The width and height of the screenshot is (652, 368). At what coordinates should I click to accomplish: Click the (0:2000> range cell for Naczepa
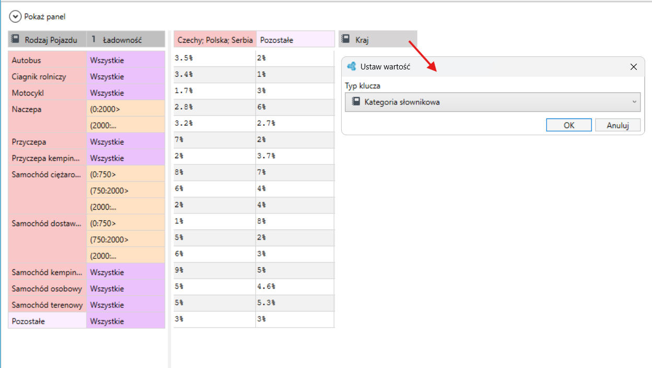[x=126, y=109]
